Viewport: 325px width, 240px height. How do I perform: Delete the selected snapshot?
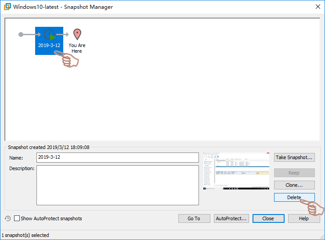click(294, 197)
